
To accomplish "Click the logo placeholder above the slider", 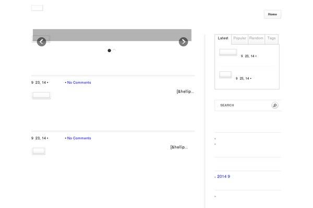I will 37,8.
